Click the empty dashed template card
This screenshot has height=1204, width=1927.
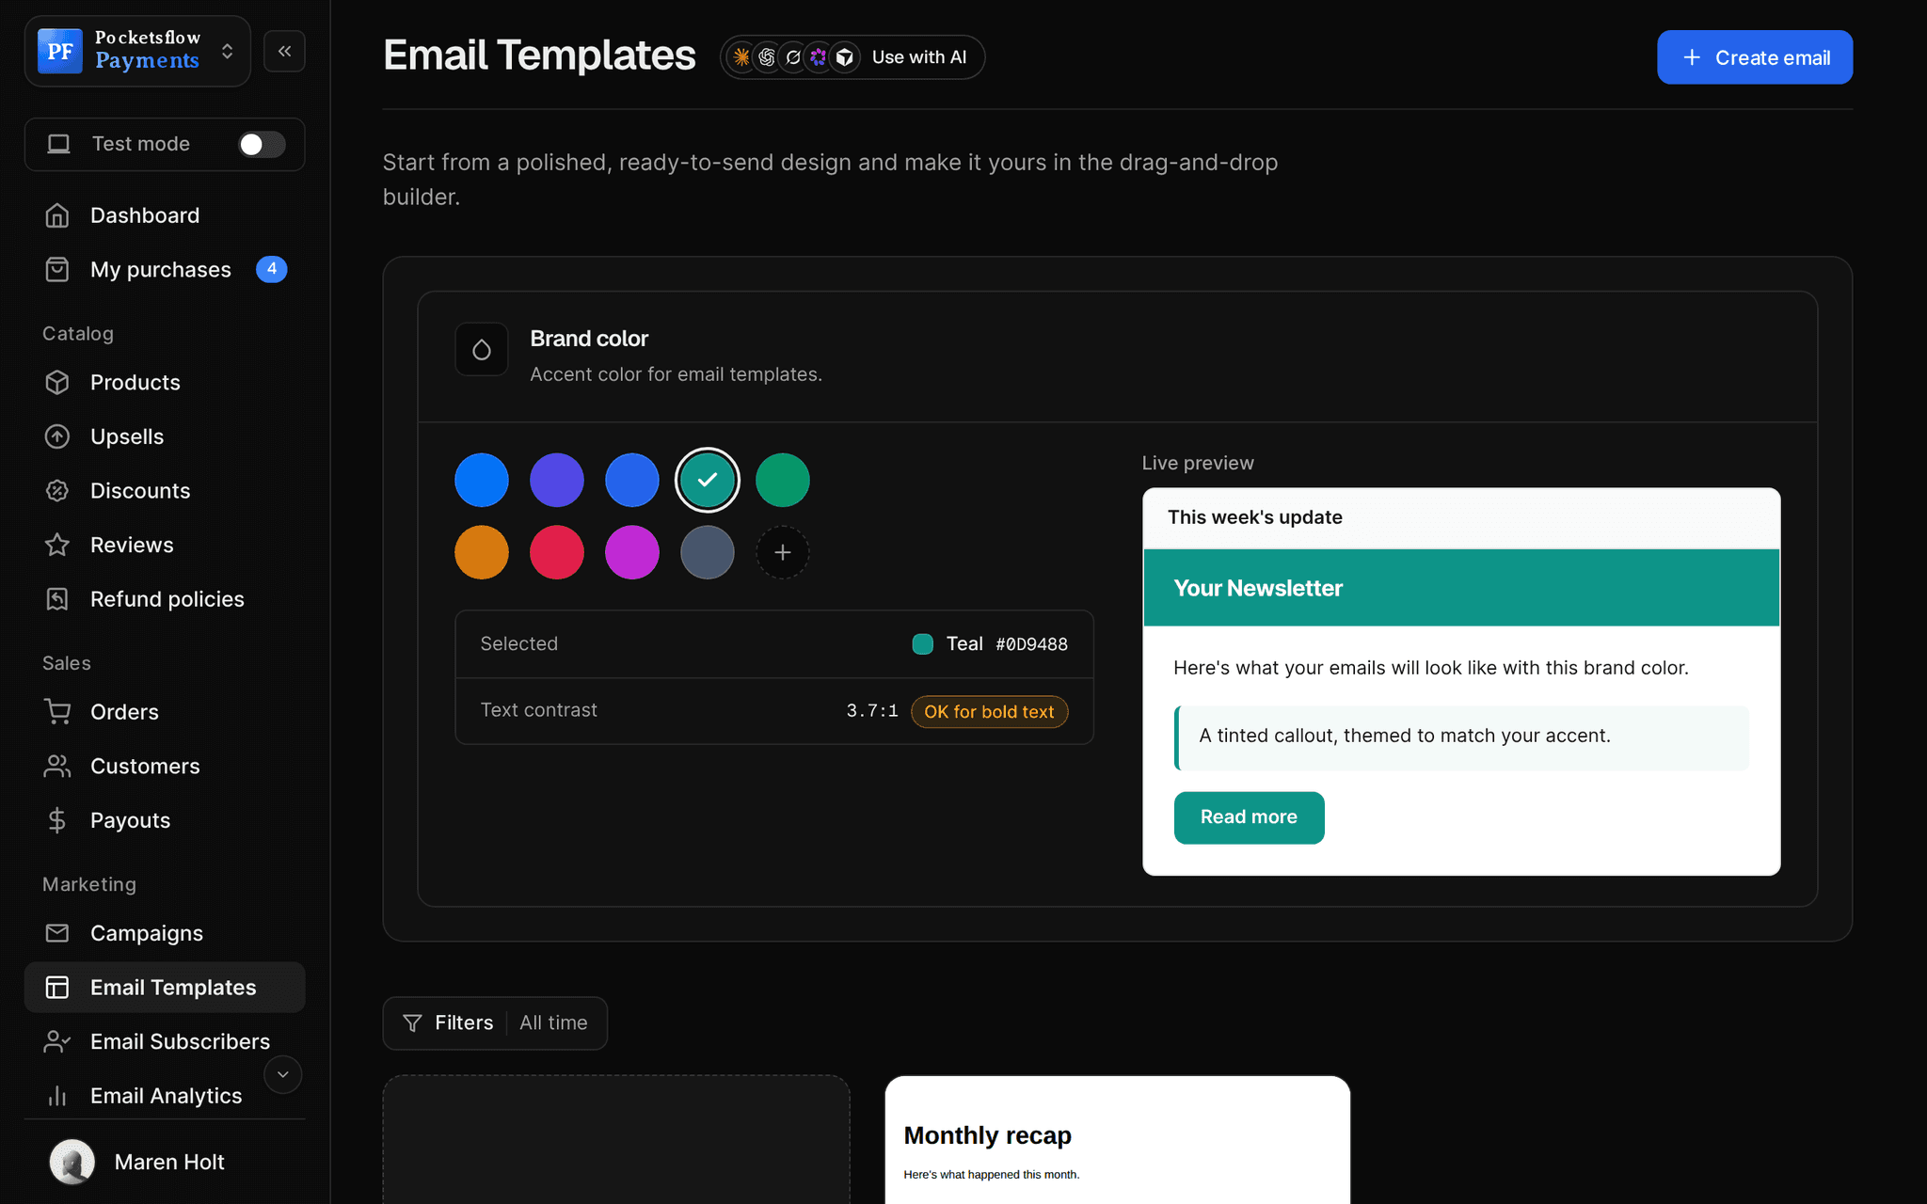click(616, 1140)
